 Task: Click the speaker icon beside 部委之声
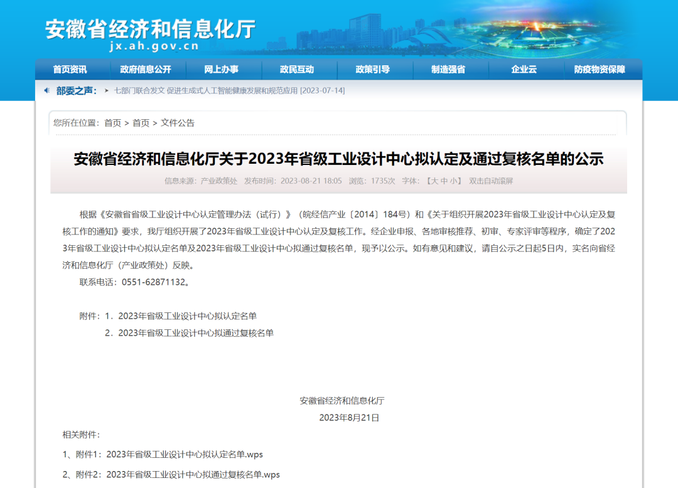[47, 90]
